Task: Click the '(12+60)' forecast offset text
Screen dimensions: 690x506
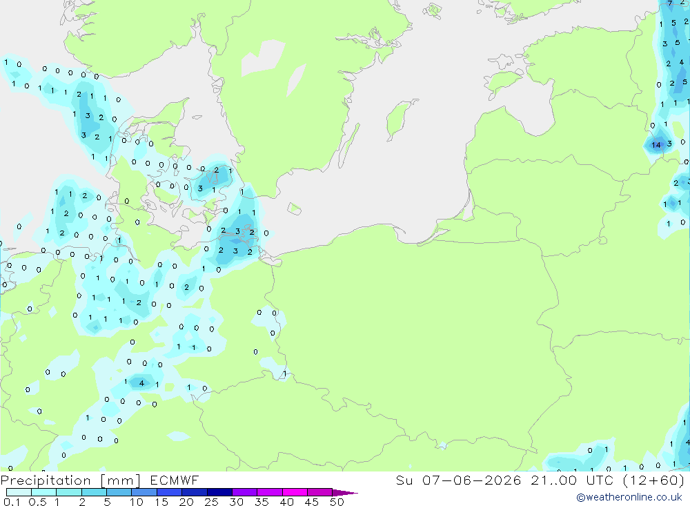Action: [654, 480]
